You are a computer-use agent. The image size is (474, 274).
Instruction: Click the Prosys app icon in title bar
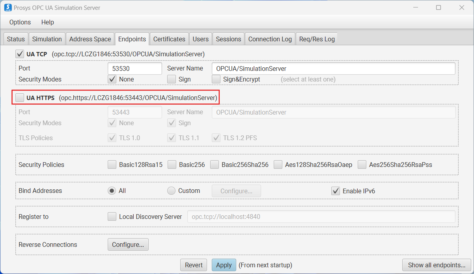(x=7, y=7)
